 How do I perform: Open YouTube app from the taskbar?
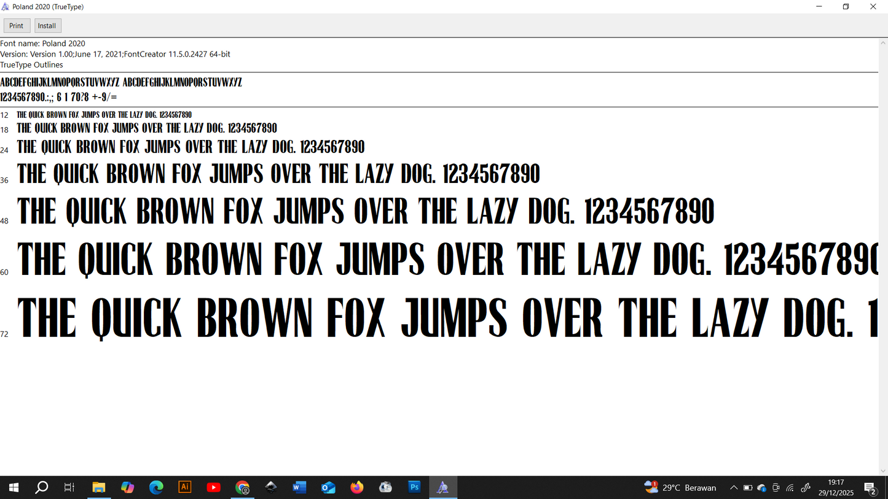click(x=213, y=487)
